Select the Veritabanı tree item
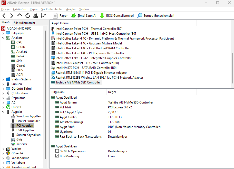The height and width of the screenshot is (169, 234). coord(18,163)
